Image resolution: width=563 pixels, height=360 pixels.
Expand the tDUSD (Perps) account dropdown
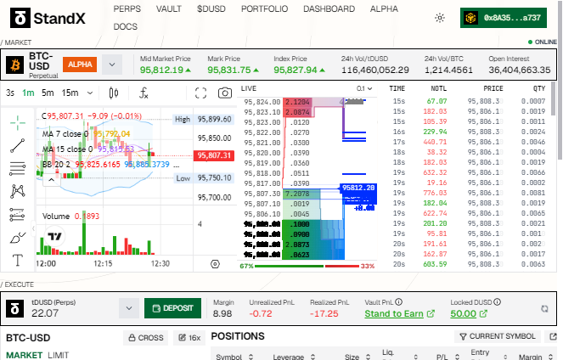point(129,308)
